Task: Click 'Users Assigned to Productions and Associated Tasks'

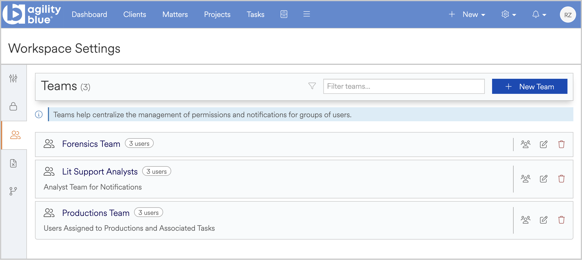Action: (129, 228)
